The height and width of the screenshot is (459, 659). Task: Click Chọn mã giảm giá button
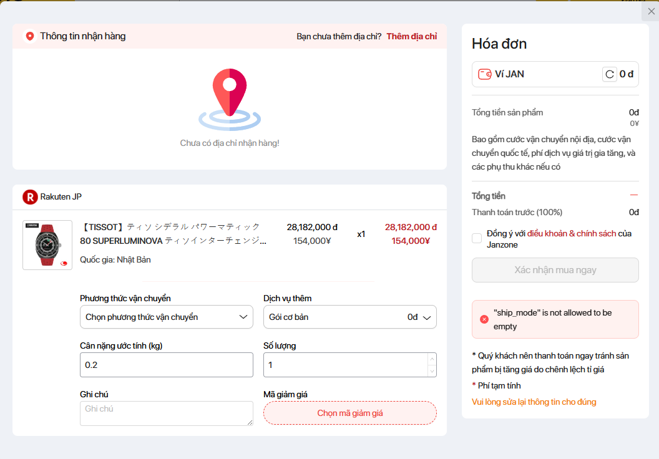[349, 413]
